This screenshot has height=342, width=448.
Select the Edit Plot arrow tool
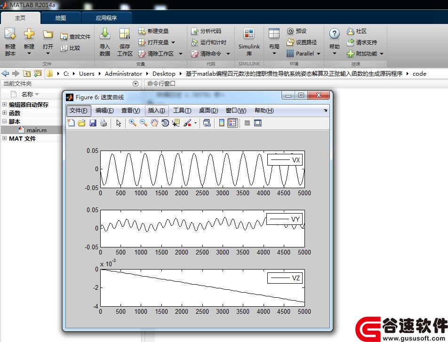click(119, 123)
